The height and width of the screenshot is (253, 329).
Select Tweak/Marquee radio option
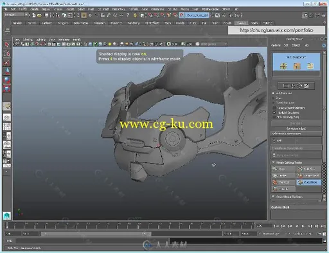[x=273, y=103]
